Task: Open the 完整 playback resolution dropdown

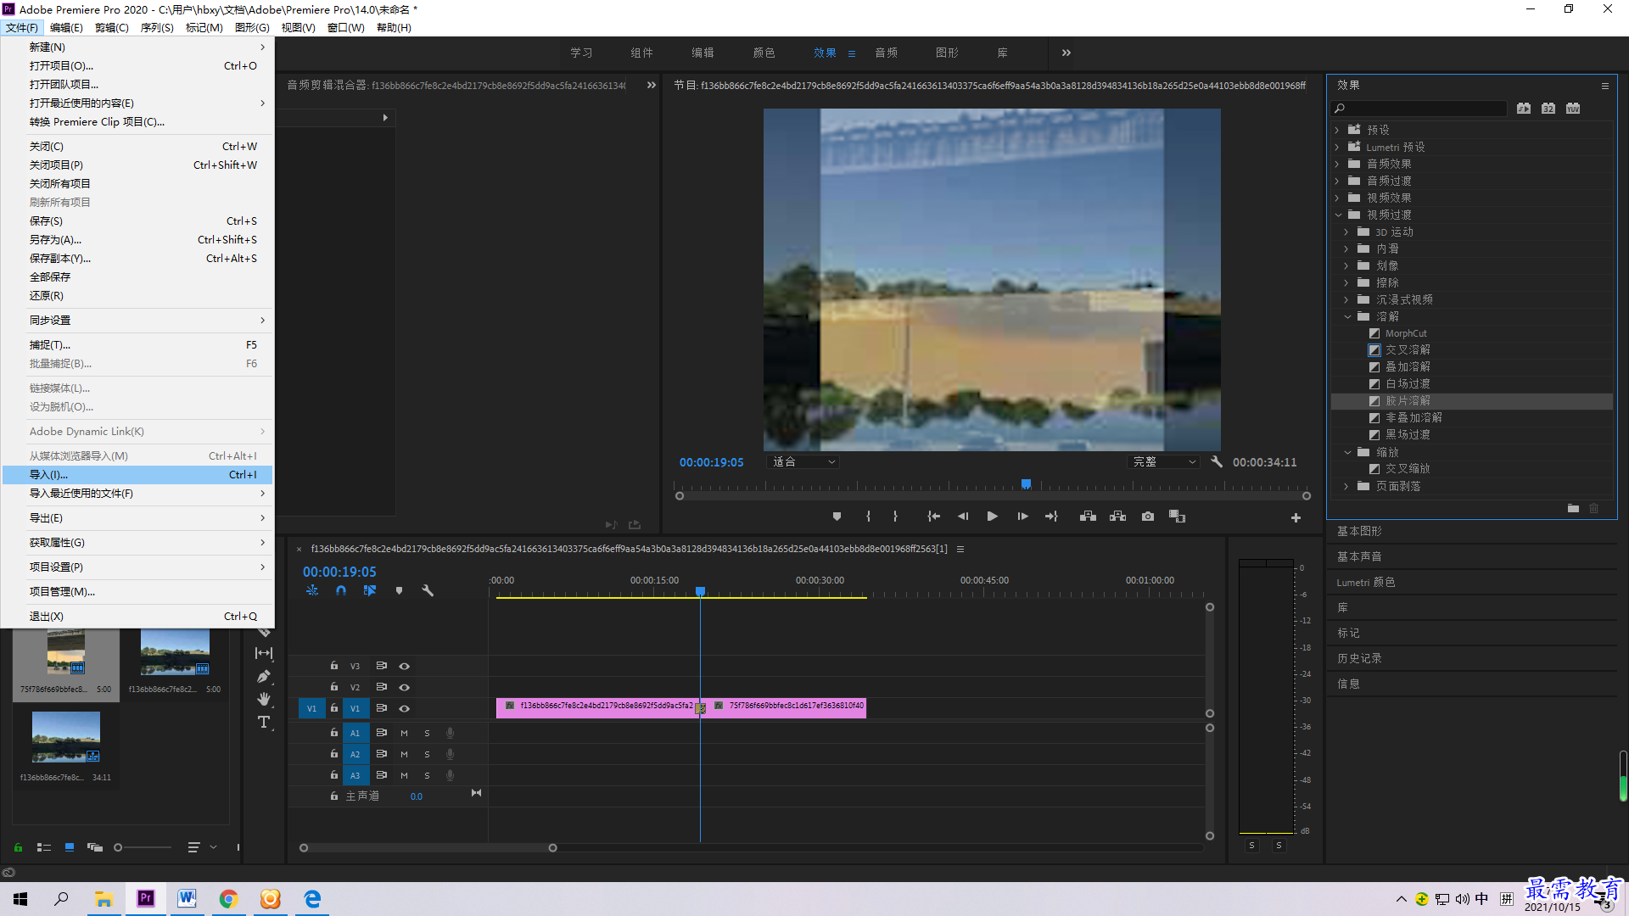Action: [x=1164, y=461]
